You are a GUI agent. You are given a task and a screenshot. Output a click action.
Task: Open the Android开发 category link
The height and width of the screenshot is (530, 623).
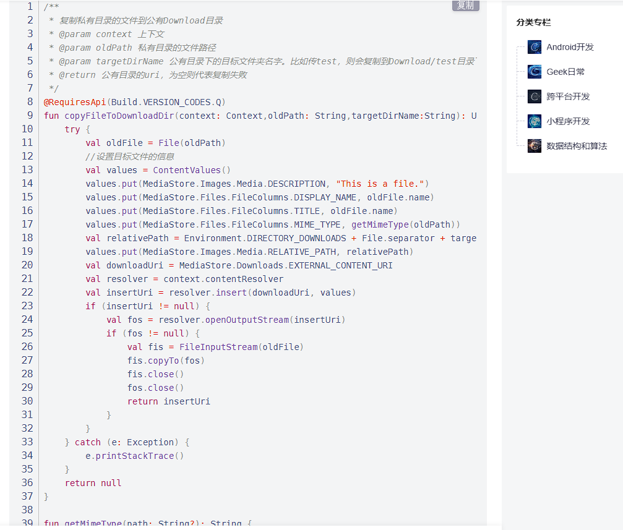pos(570,47)
